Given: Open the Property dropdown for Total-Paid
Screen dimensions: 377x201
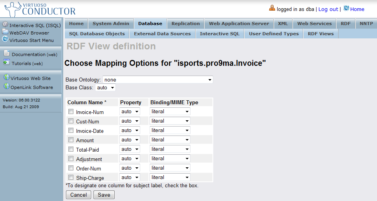Looking at the screenshot, I should 130,149.
